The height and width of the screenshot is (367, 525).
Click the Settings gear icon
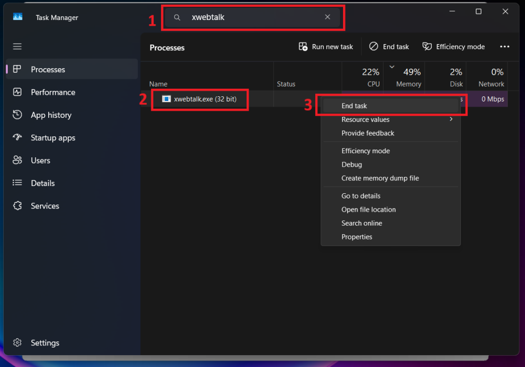pyautogui.click(x=17, y=342)
